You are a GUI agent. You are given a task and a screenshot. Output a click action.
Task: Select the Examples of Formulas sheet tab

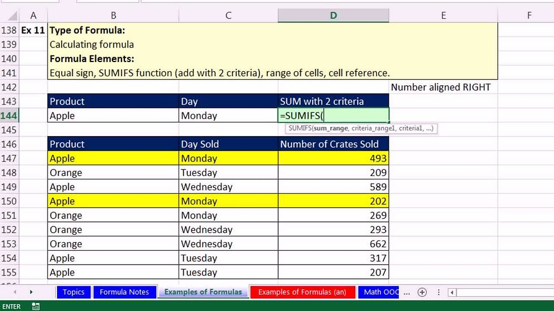tap(203, 292)
